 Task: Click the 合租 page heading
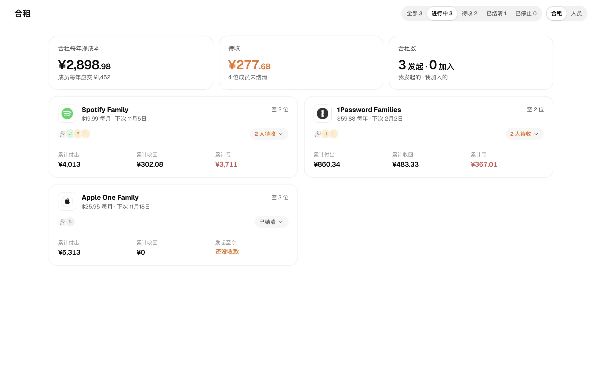(x=23, y=13)
